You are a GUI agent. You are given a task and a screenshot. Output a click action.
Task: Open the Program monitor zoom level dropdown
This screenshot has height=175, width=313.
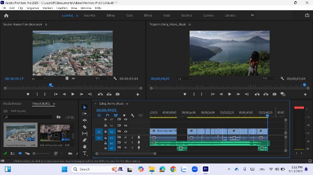[184, 79]
